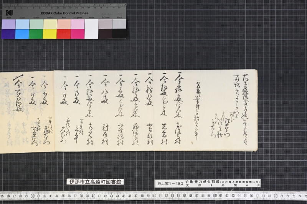Select the pale sky-blue patch under Cyan
This screenshot has width=307, height=204.
point(23,24)
